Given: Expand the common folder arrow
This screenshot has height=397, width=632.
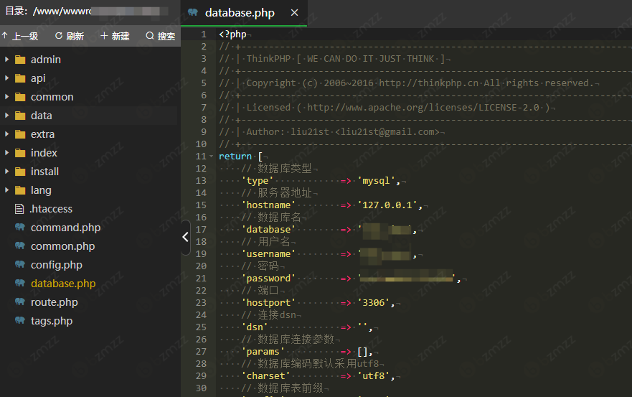Looking at the screenshot, I should (6, 97).
